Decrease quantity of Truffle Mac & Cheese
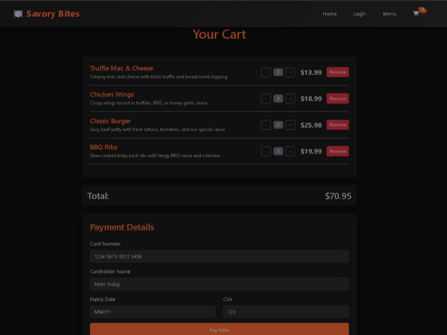Screen dimensions: 447x335 tap(266, 72)
